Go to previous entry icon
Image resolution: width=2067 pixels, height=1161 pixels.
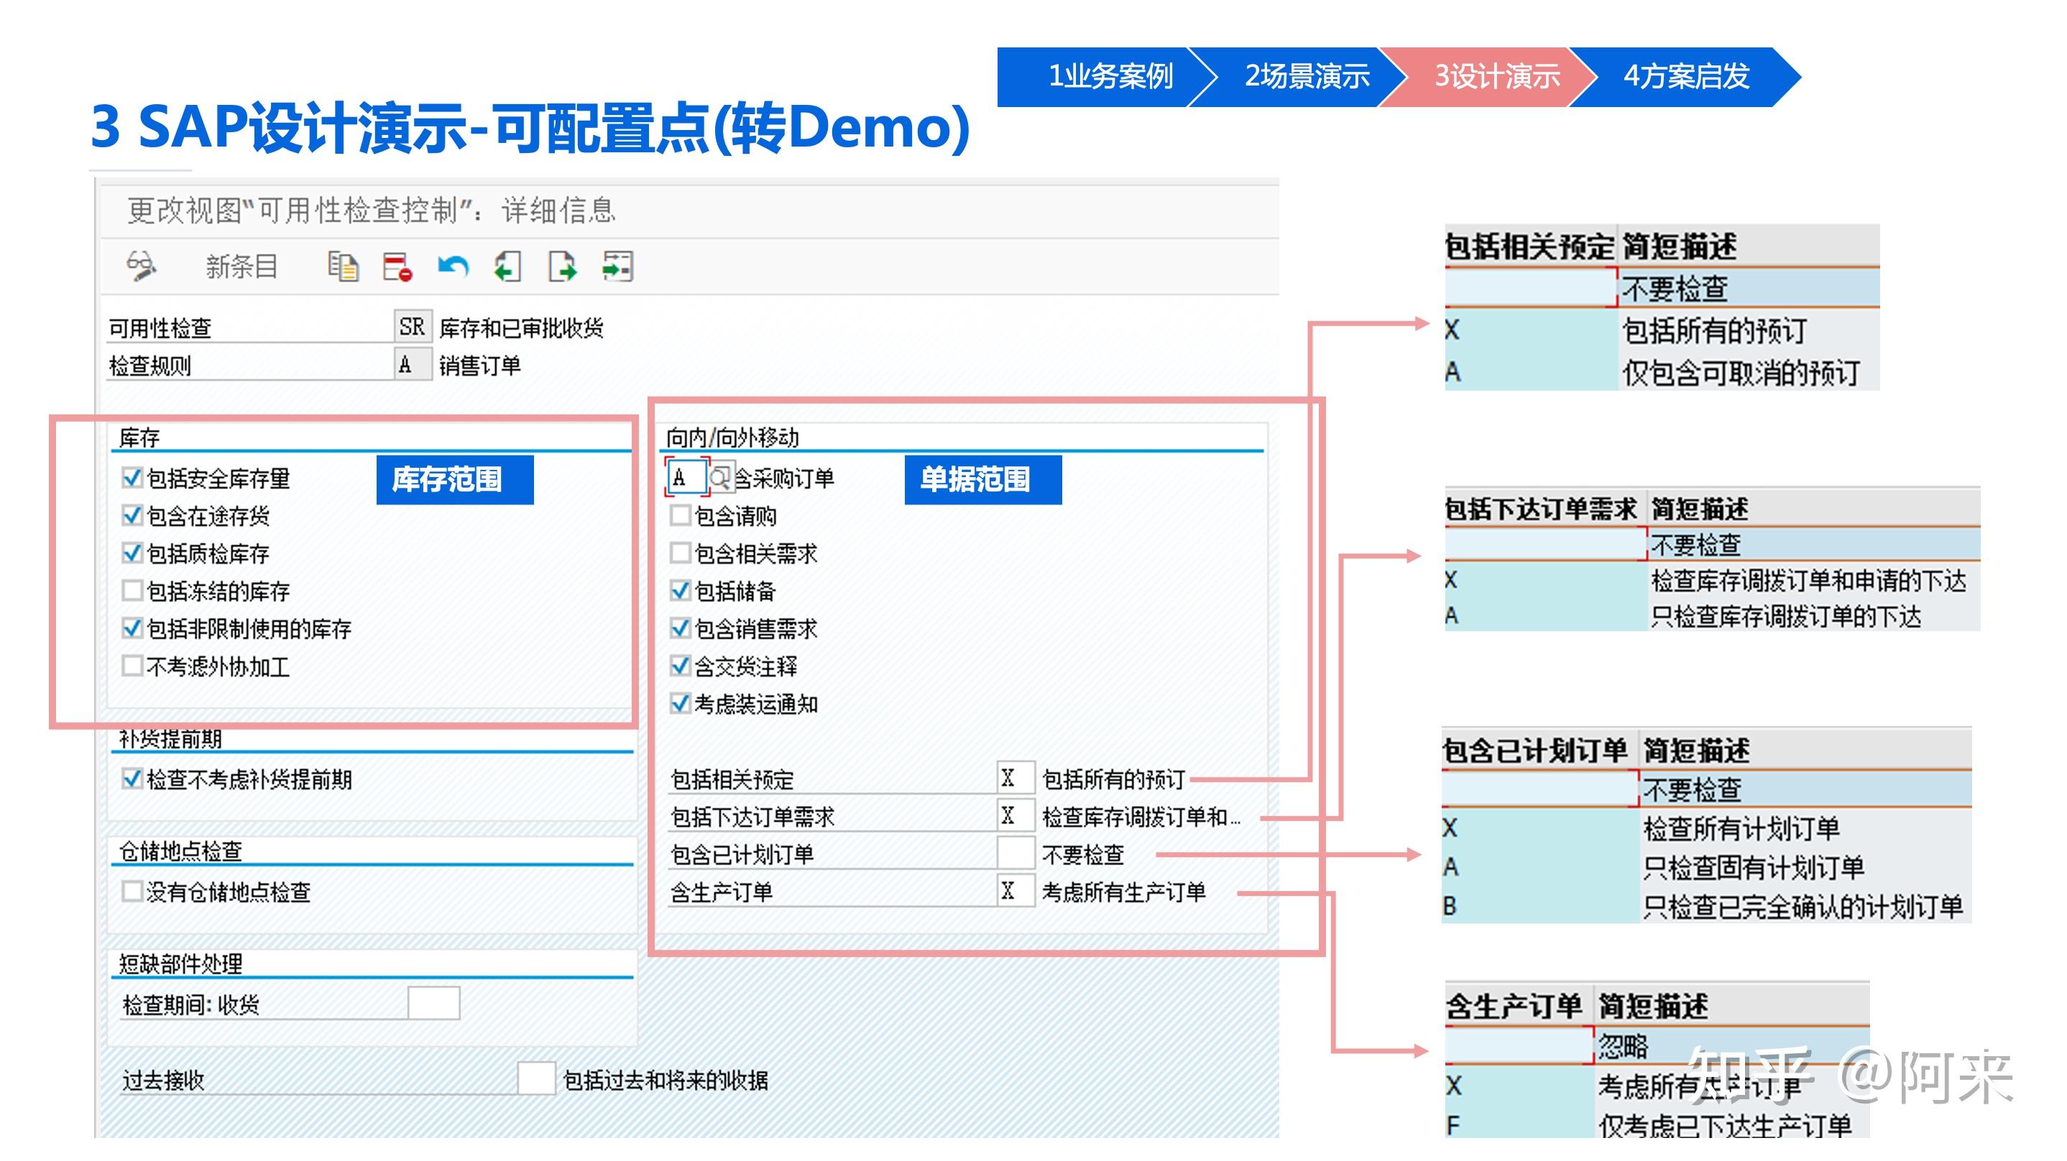coord(507,267)
